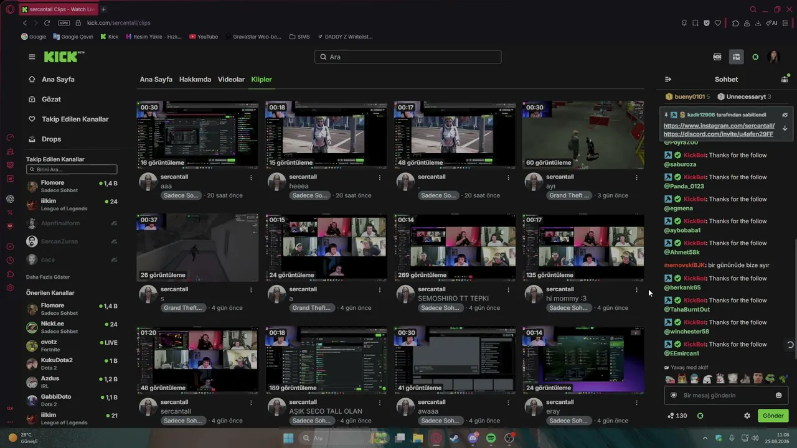Open the KukuDota2 recommended channel
Screen dimensions: 797x448
coord(72,363)
